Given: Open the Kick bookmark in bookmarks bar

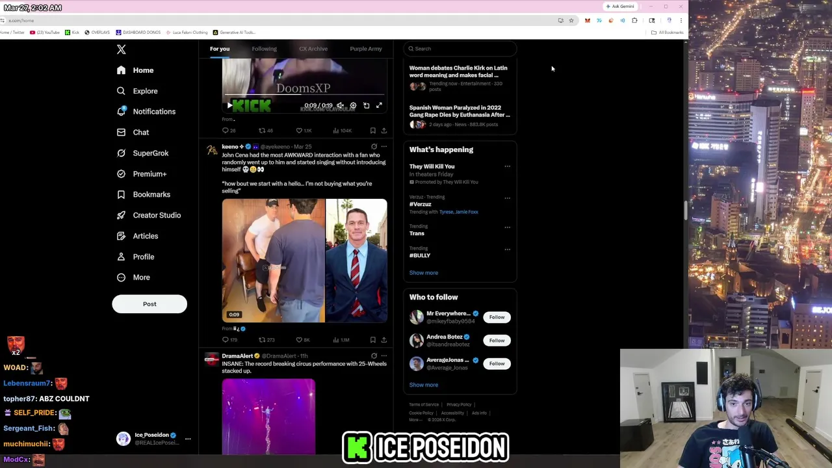Looking at the screenshot, I should (x=72, y=32).
